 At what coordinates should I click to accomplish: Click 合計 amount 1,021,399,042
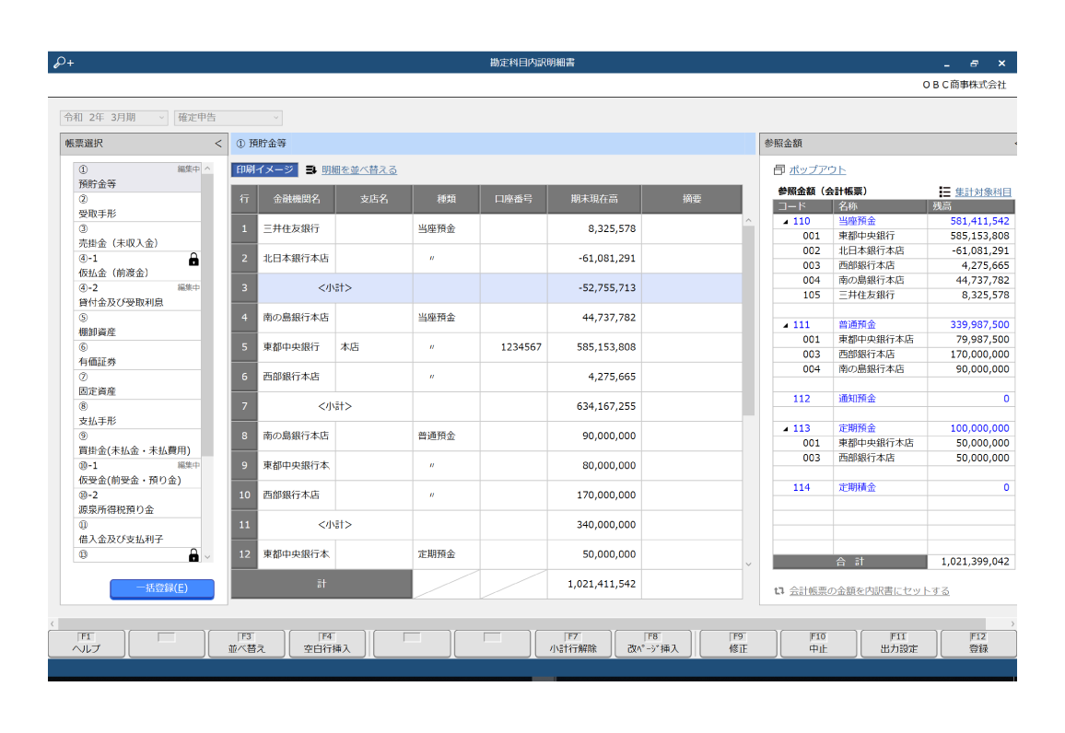coord(971,562)
